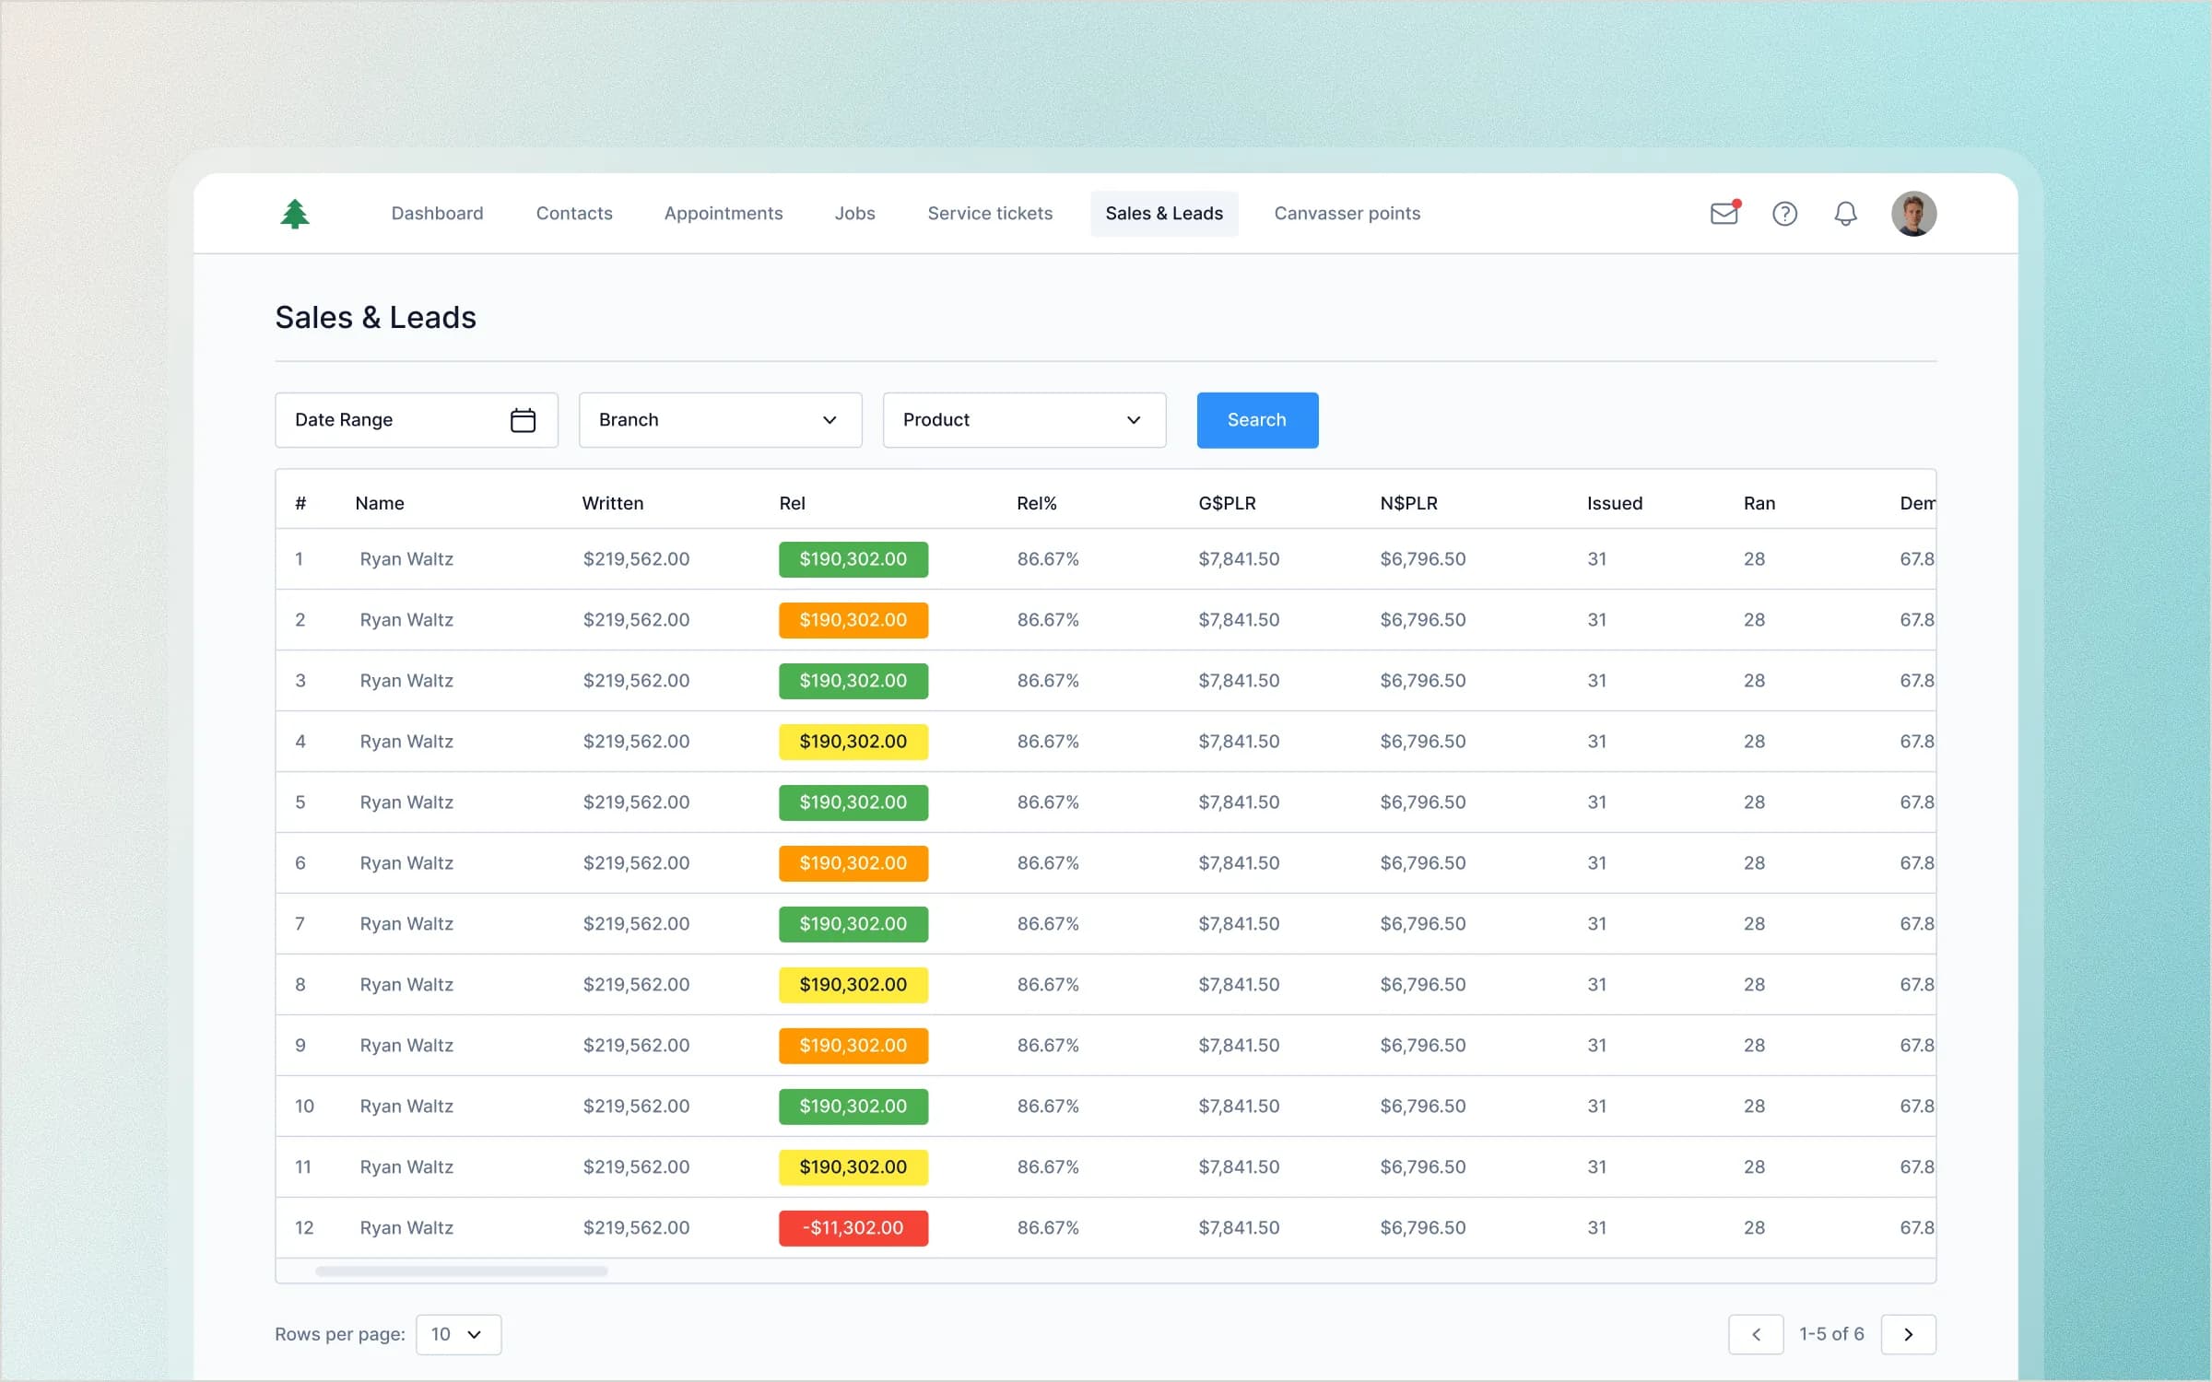Click the blue Search button
The height and width of the screenshot is (1382, 2212).
tap(1257, 420)
